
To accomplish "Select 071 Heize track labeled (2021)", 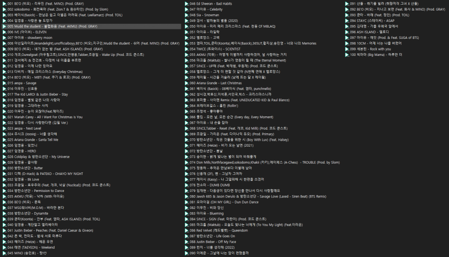I will point(221,145).
